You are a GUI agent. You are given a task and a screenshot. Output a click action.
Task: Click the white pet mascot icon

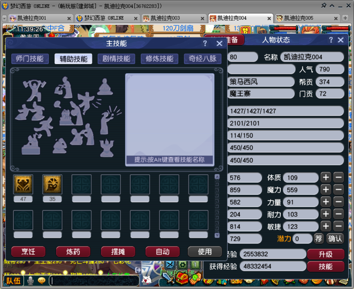[146, 279]
